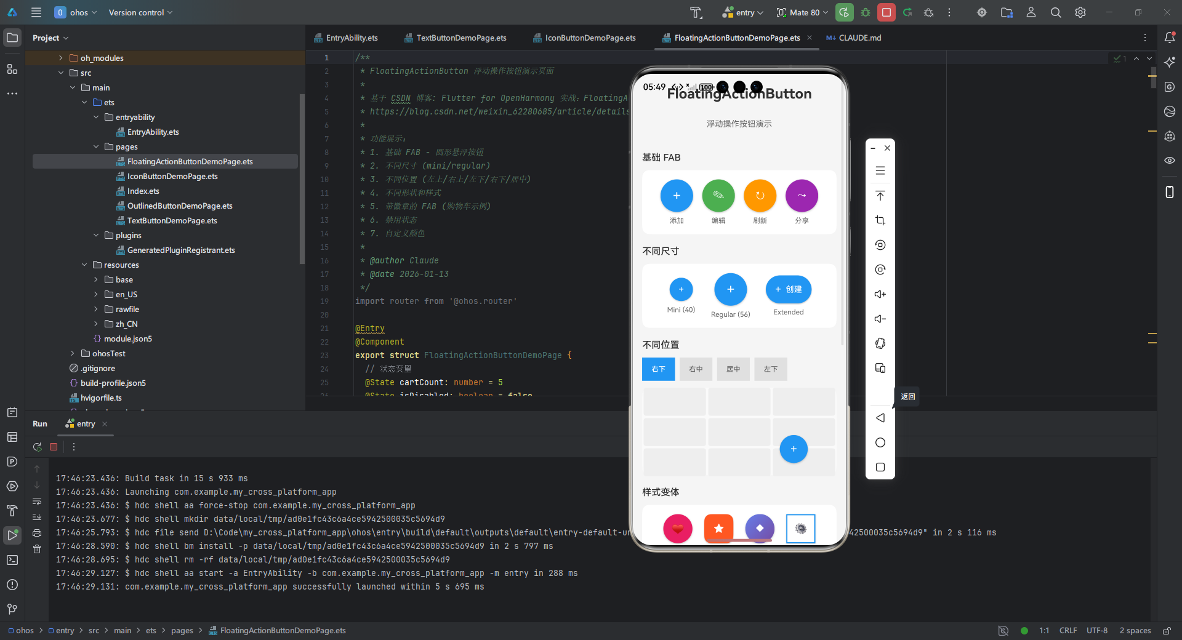Collapse the src folder
Viewport: 1182px width, 640px height.
(60, 73)
